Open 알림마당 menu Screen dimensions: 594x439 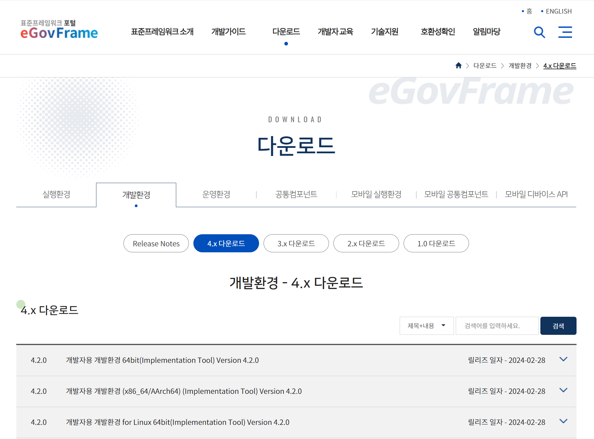[486, 32]
